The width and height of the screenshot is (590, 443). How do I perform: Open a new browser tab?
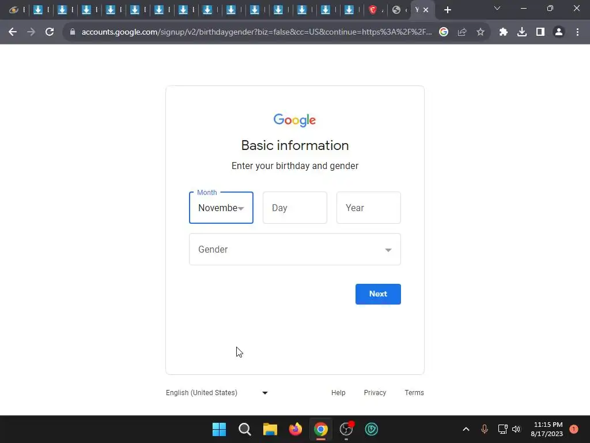click(x=447, y=10)
